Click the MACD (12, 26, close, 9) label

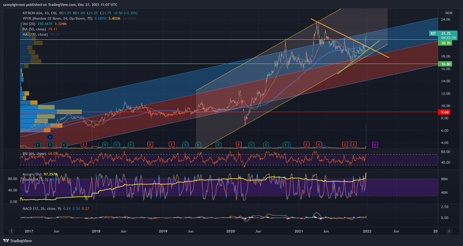coord(42,209)
